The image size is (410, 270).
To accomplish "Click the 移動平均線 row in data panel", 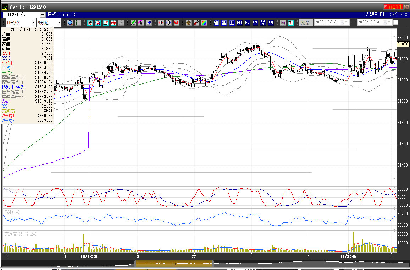I will tap(27, 87).
